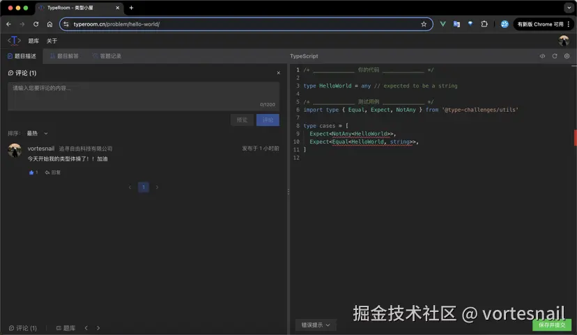The image size is (577, 335).
Task: Click the TypeRoom logo in the header
Action: pyautogui.click(x=14, y=41)
